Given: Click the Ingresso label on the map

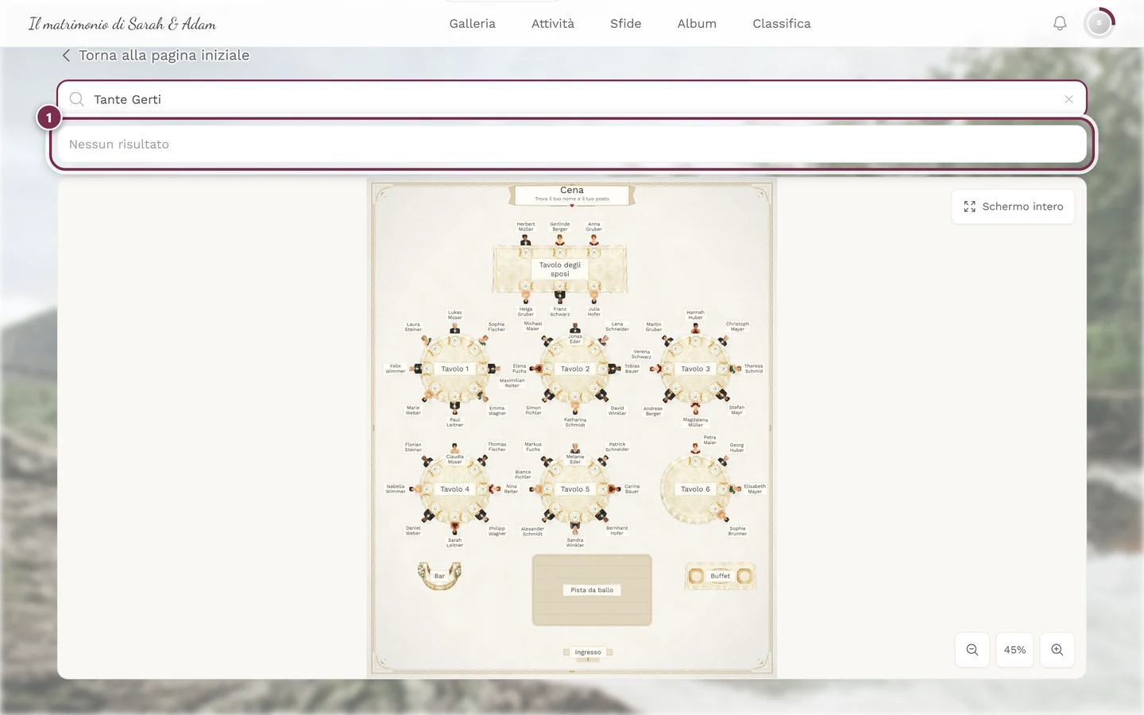Looking at the screenshot, I should point(588,652).
